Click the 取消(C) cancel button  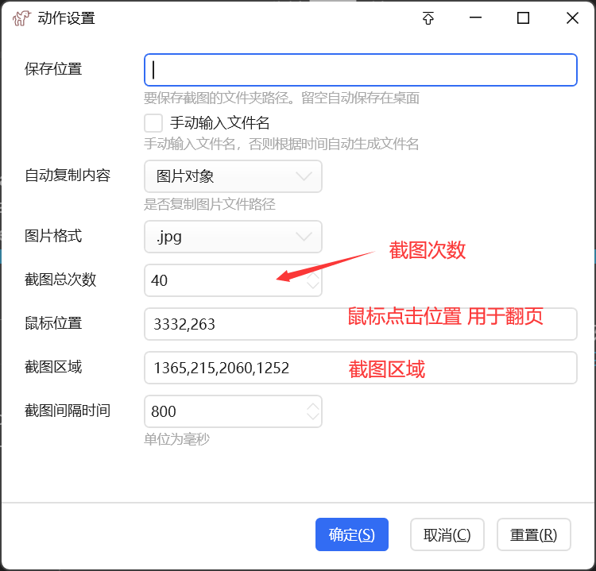(x=447, y=534)
